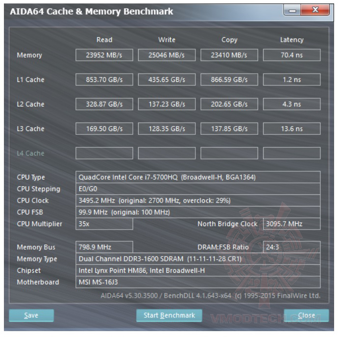Select Memory Write value 25046 MB/s
The height and width of the screenshot is (337, 339).
pyautogui.click(x=167, y=55)
